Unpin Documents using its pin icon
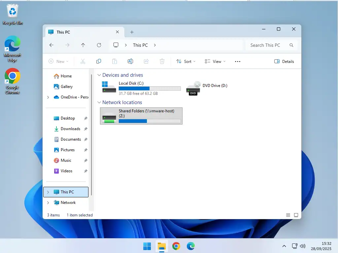338x253 pixels. (x=85, y=139)
